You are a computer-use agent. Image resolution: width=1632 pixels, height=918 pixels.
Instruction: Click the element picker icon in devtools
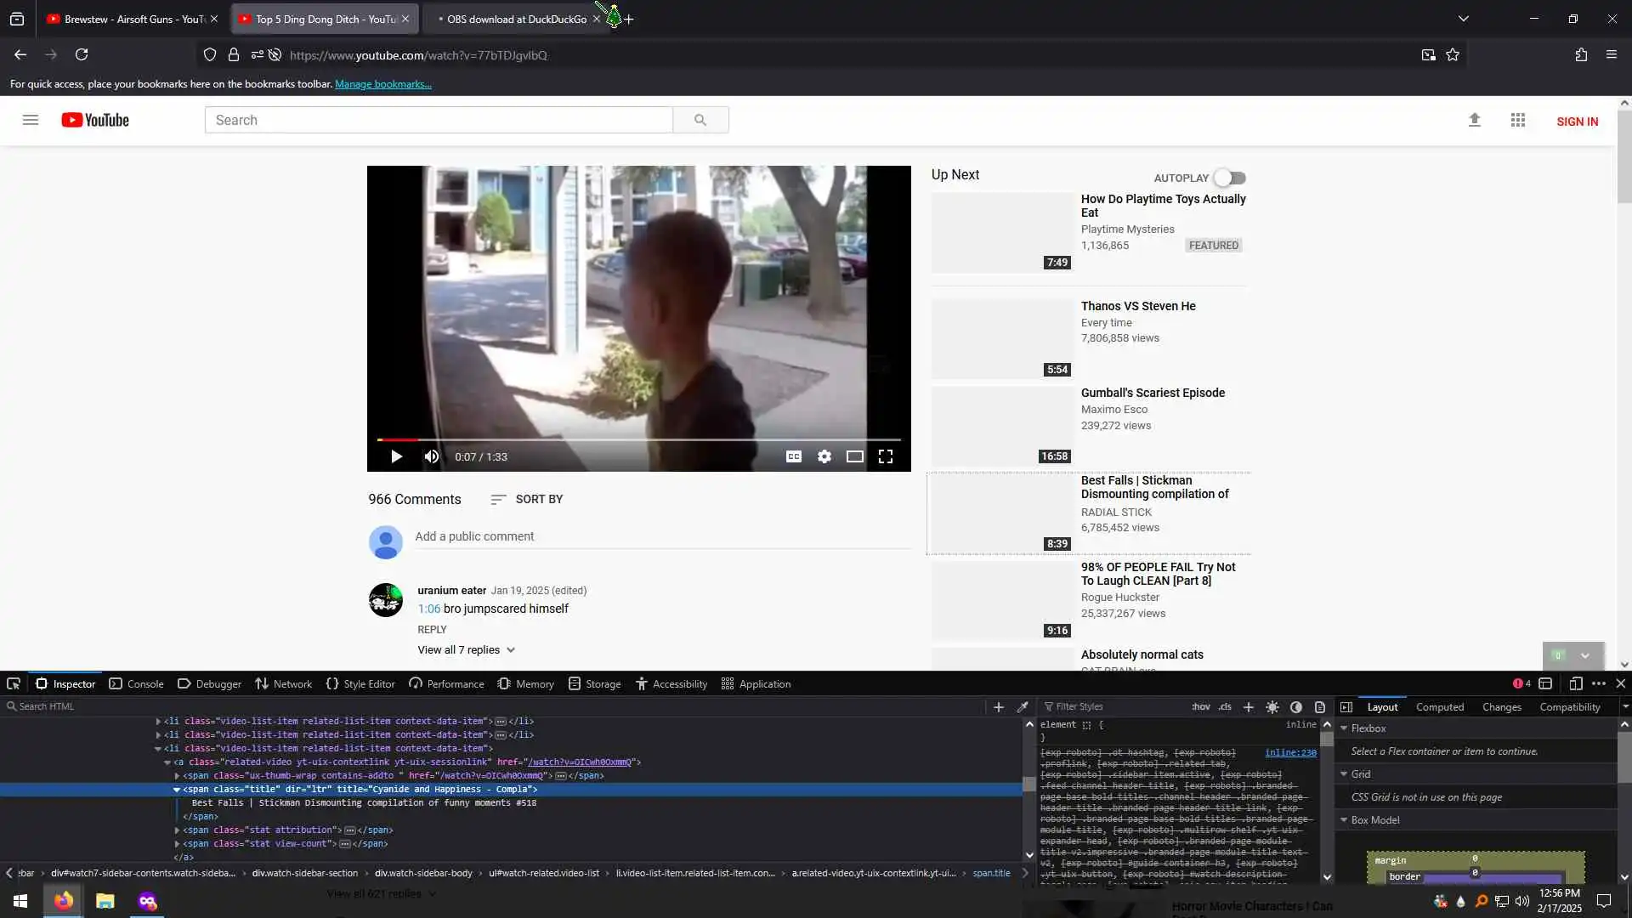14,684
